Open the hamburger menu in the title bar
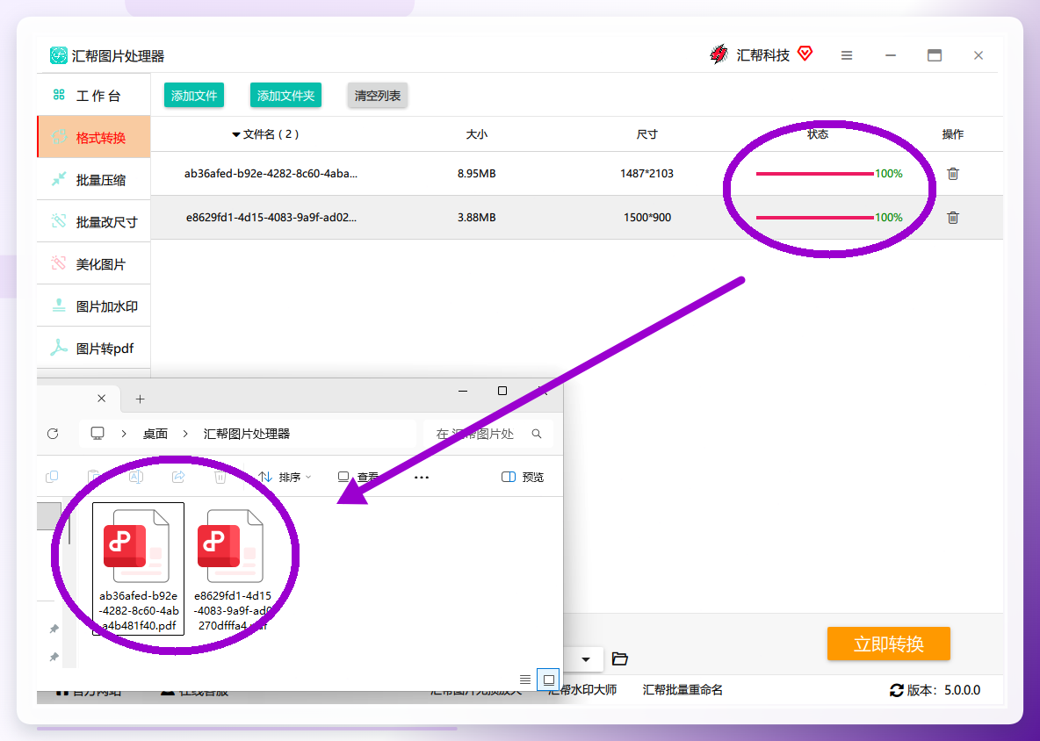The height and width of the screenshot is (741, 1040). (847, 55)
